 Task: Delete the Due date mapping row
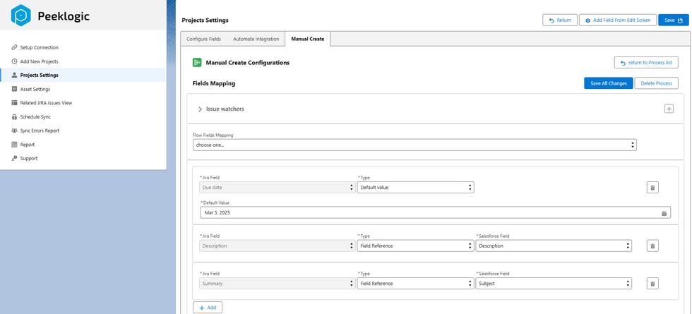coord(652,188)
